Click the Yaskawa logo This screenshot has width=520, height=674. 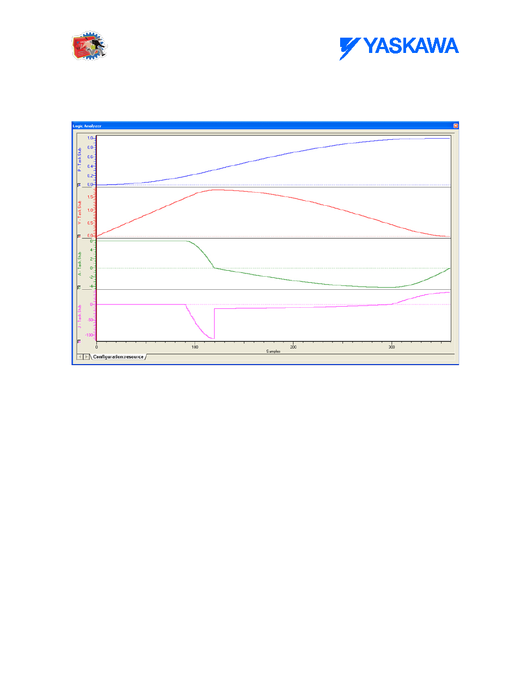point(399,47)
